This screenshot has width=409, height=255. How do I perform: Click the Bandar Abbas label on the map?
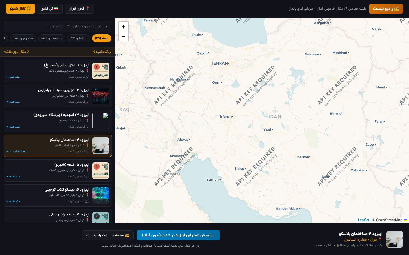pyautogui.click(x=288, y=208)
